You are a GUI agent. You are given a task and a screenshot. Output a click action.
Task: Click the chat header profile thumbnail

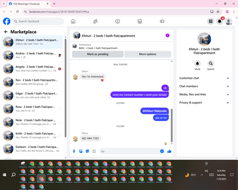[77, 36]
